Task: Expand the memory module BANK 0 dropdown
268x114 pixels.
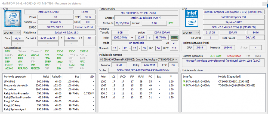Action: (x=139, y=59)
